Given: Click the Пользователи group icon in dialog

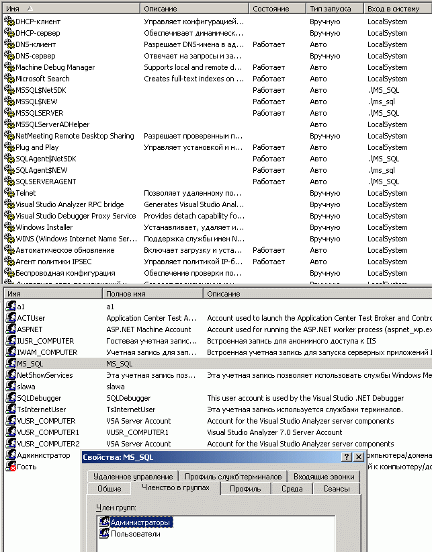Looking at the screenshot, I should pos(103,534).
